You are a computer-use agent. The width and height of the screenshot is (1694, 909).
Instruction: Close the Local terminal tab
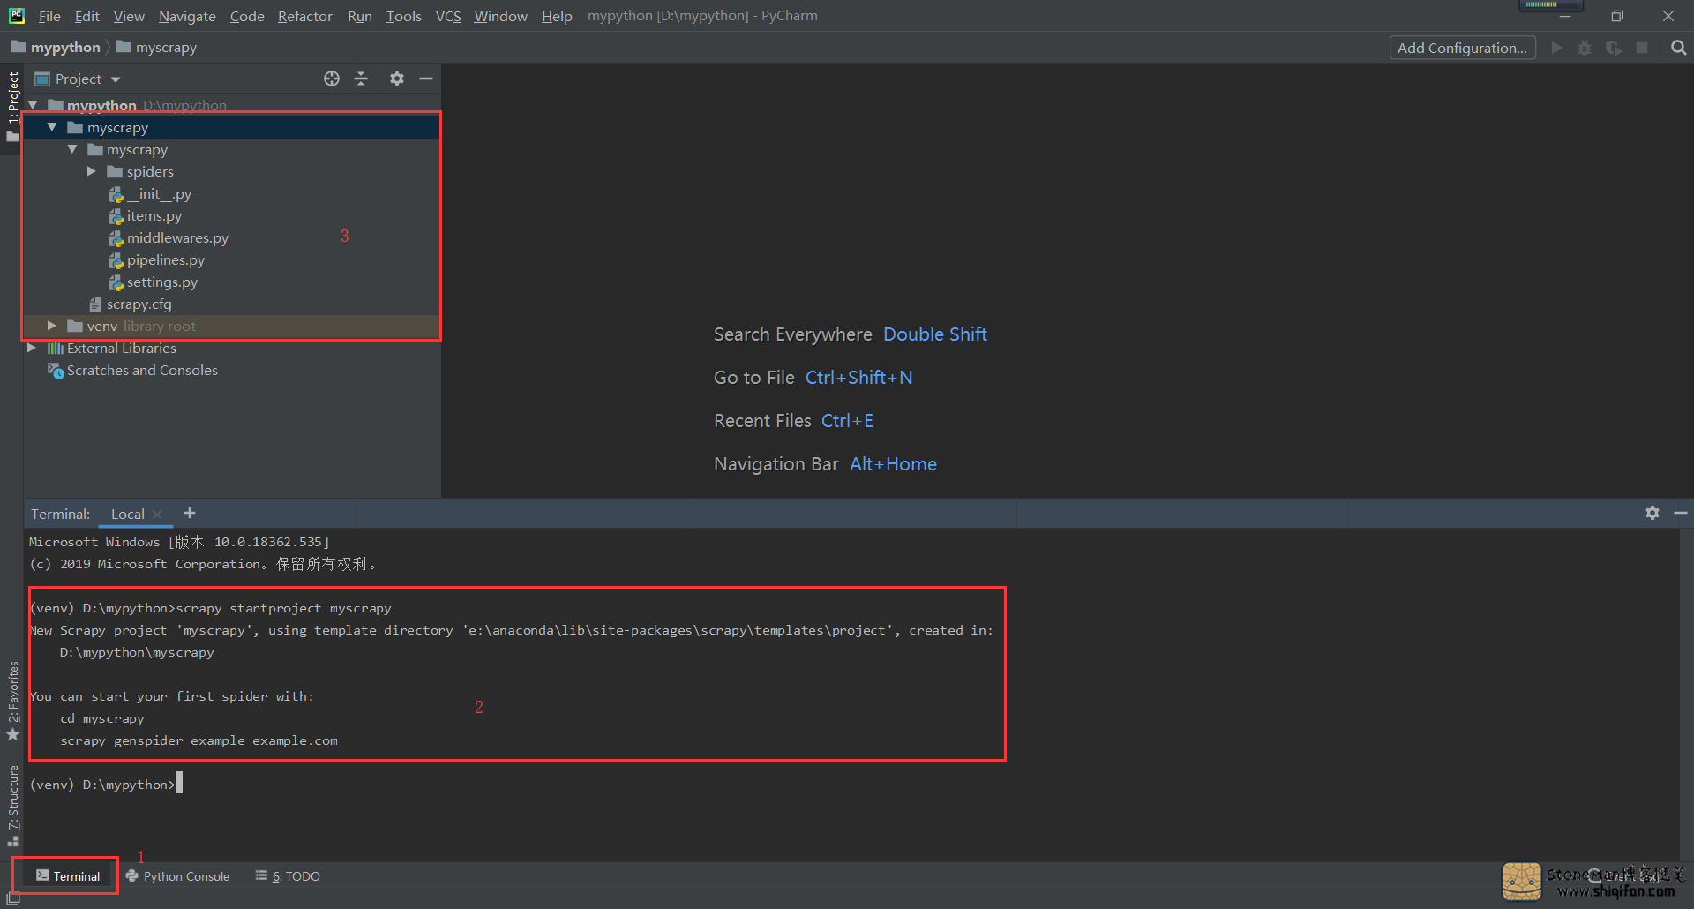tap(157, 515)
